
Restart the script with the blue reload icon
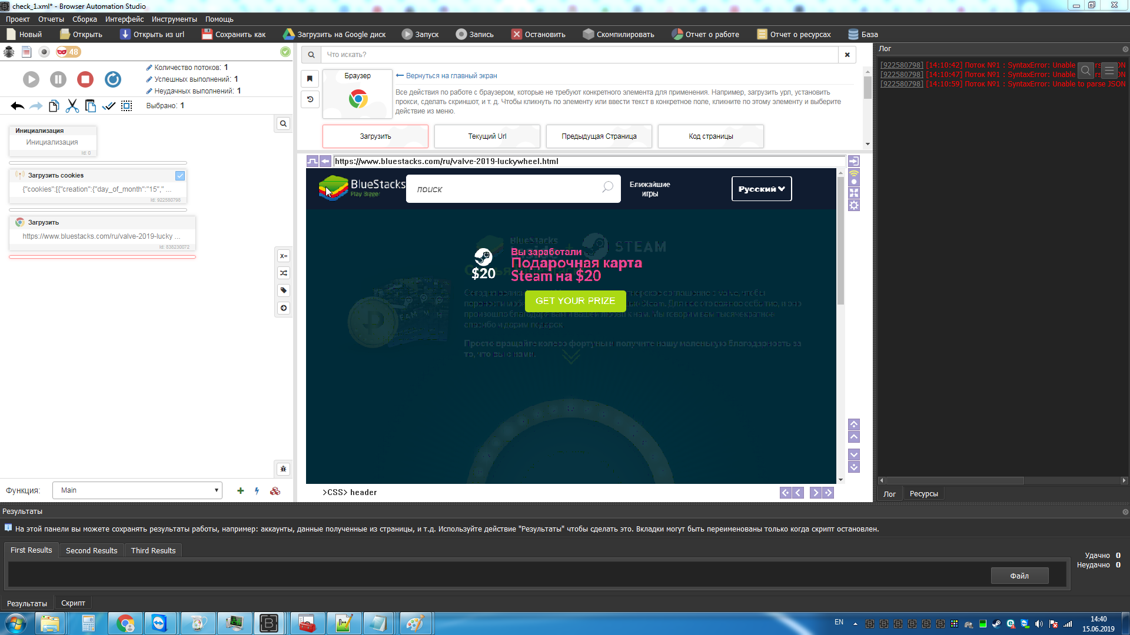pos(113,79)
